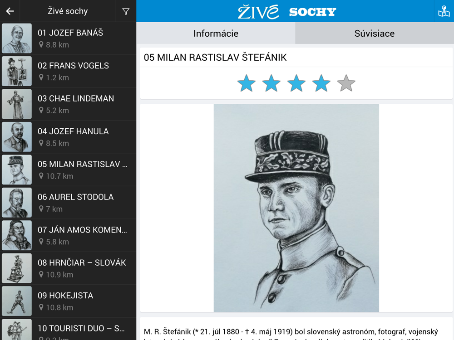Click Ján Amos Komenský portrait thumbnail
454x340 pixels.
point(17,235)
